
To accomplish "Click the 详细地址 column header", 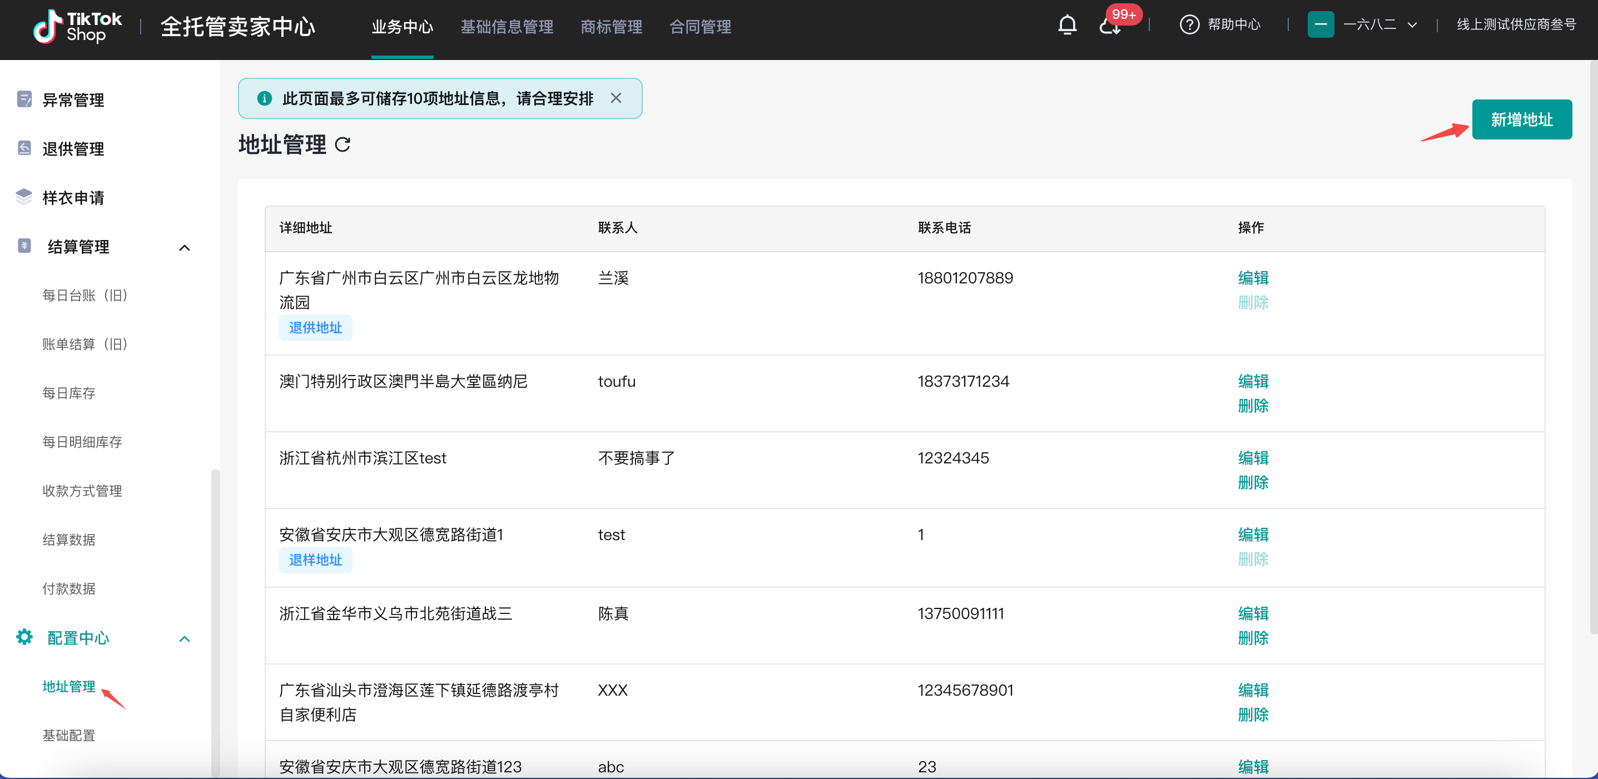I will (x=305, y=227).
